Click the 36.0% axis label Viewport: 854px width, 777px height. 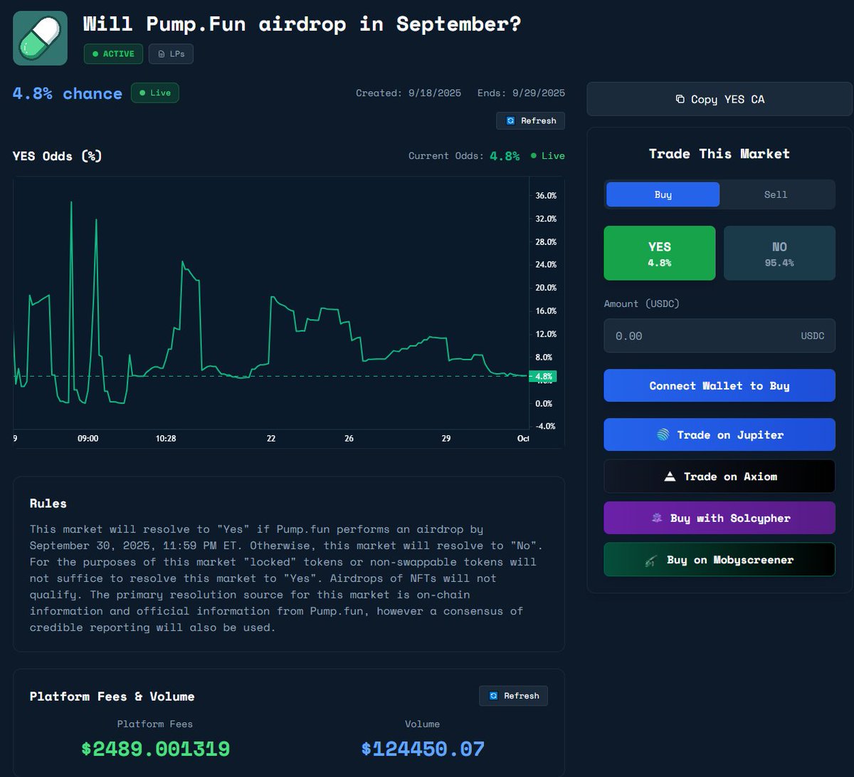pos(546,195)
